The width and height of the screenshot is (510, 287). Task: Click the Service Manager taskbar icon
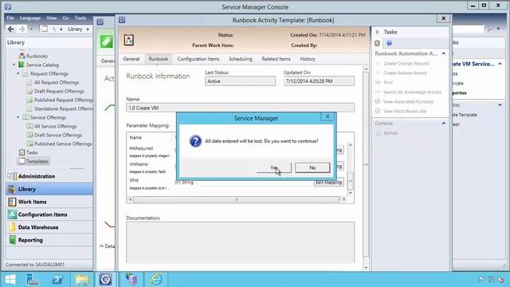[105, 280]
